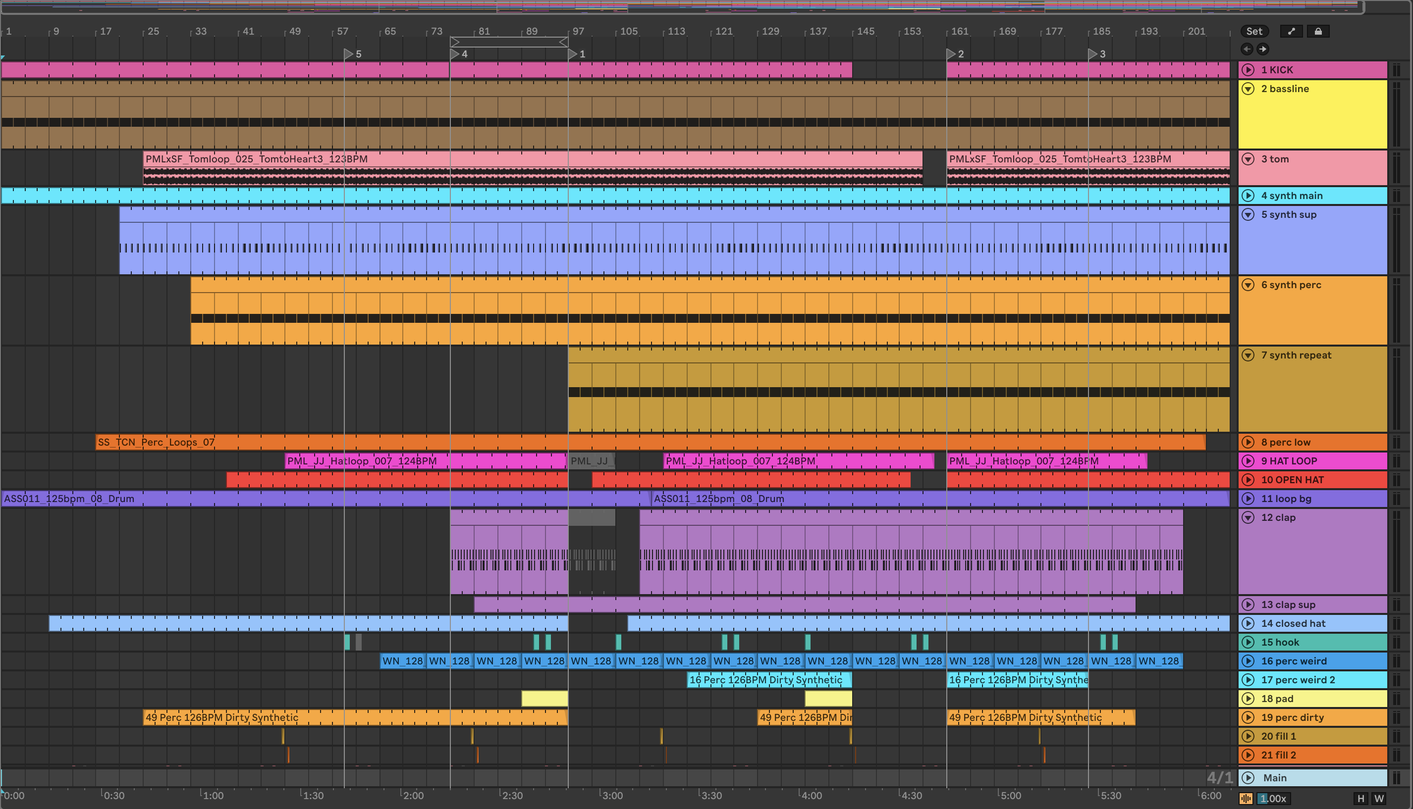Unfold the Main track arrow
The height and width of the screenshot is (809, 1413).
tap(1248, 777)
